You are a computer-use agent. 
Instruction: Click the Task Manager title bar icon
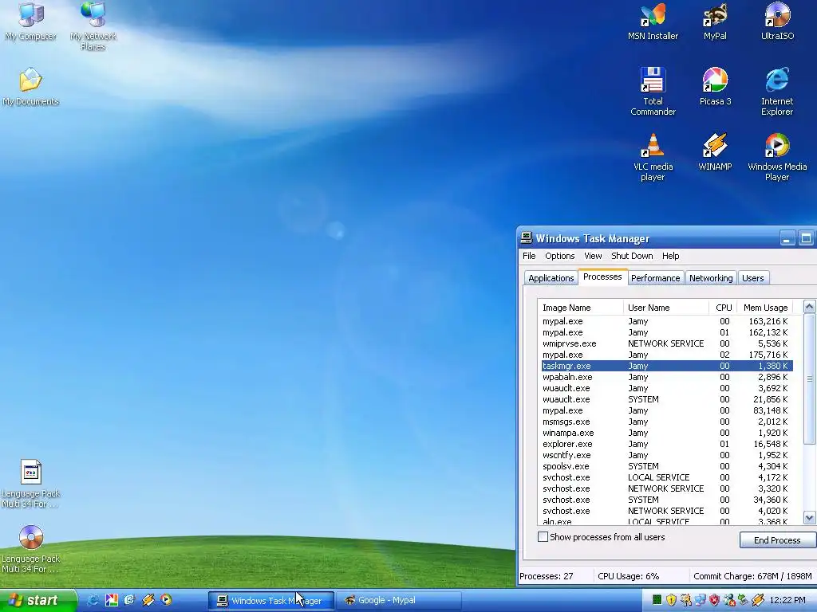click(527, 238)
